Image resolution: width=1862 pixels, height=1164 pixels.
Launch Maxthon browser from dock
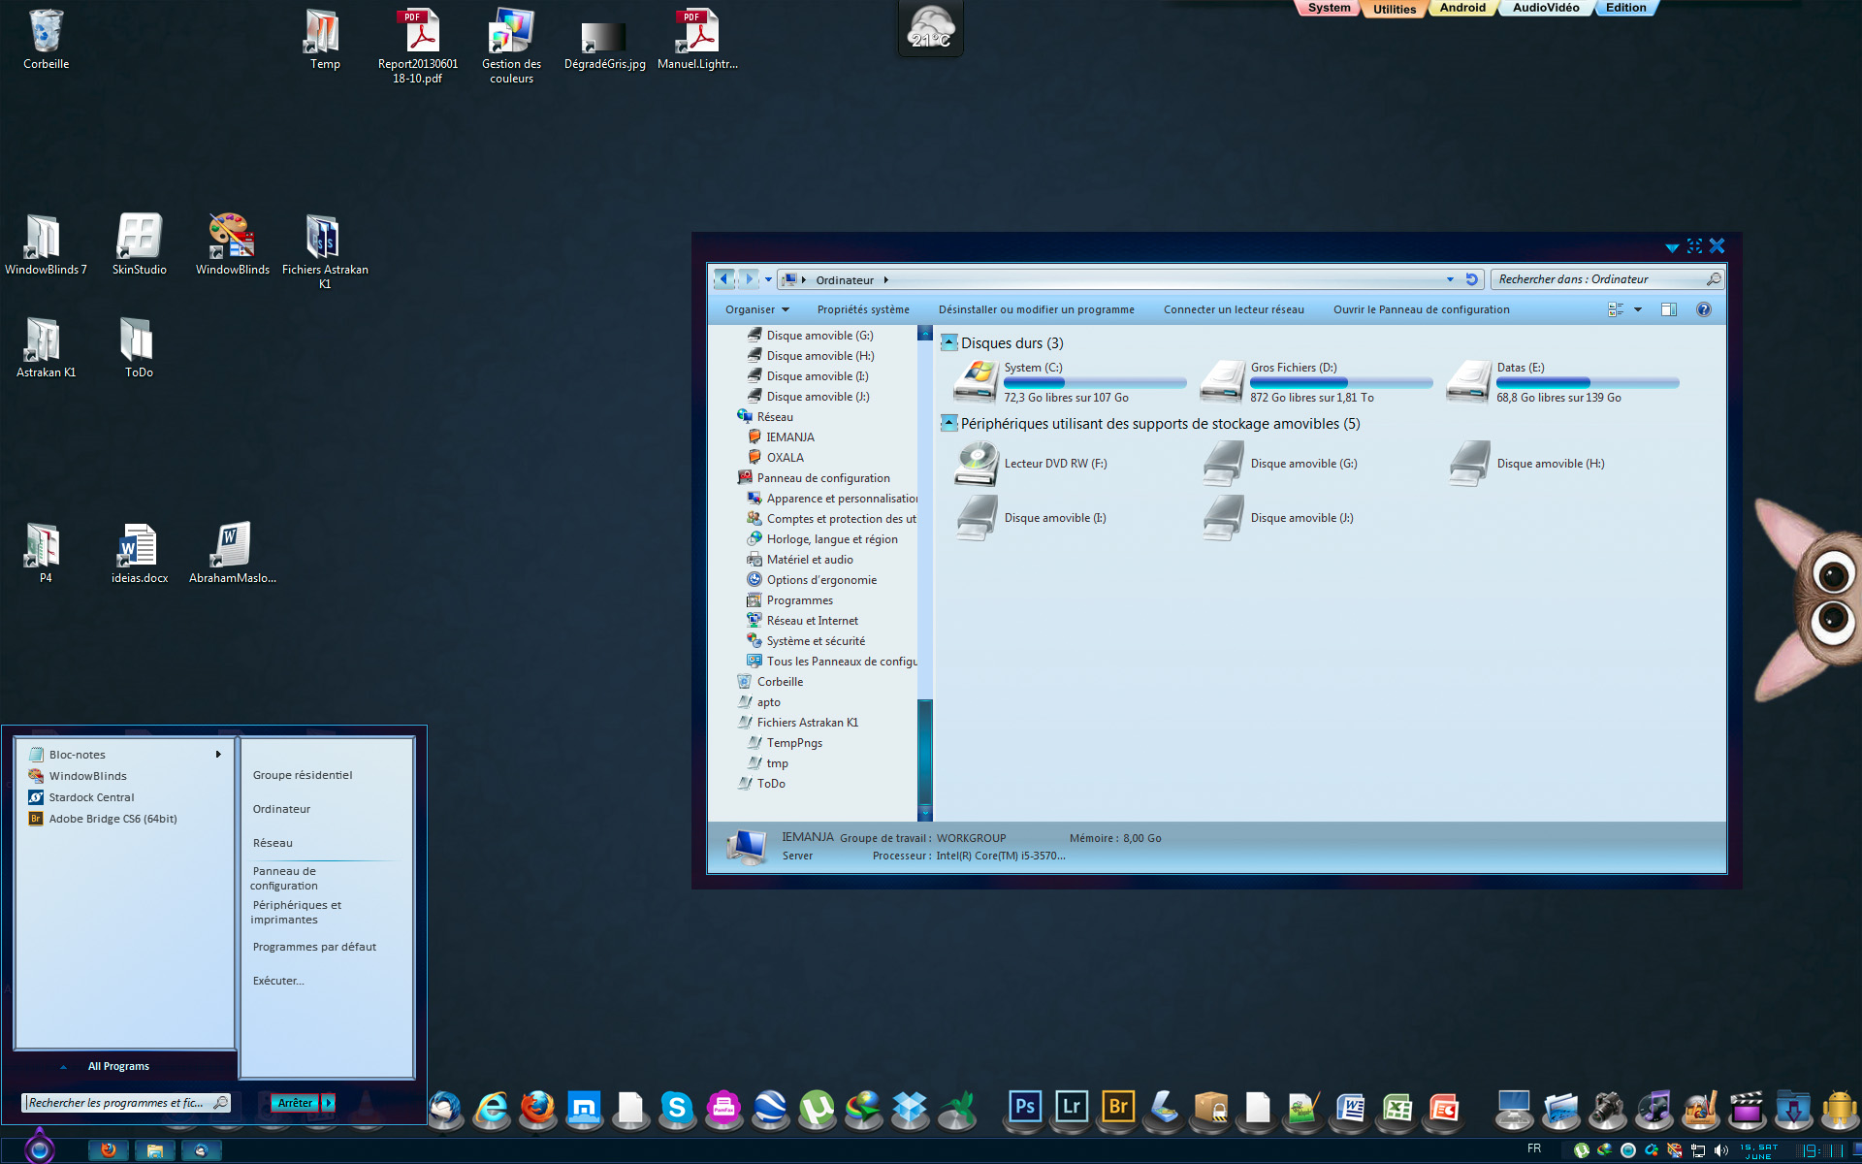[585, 1108]
